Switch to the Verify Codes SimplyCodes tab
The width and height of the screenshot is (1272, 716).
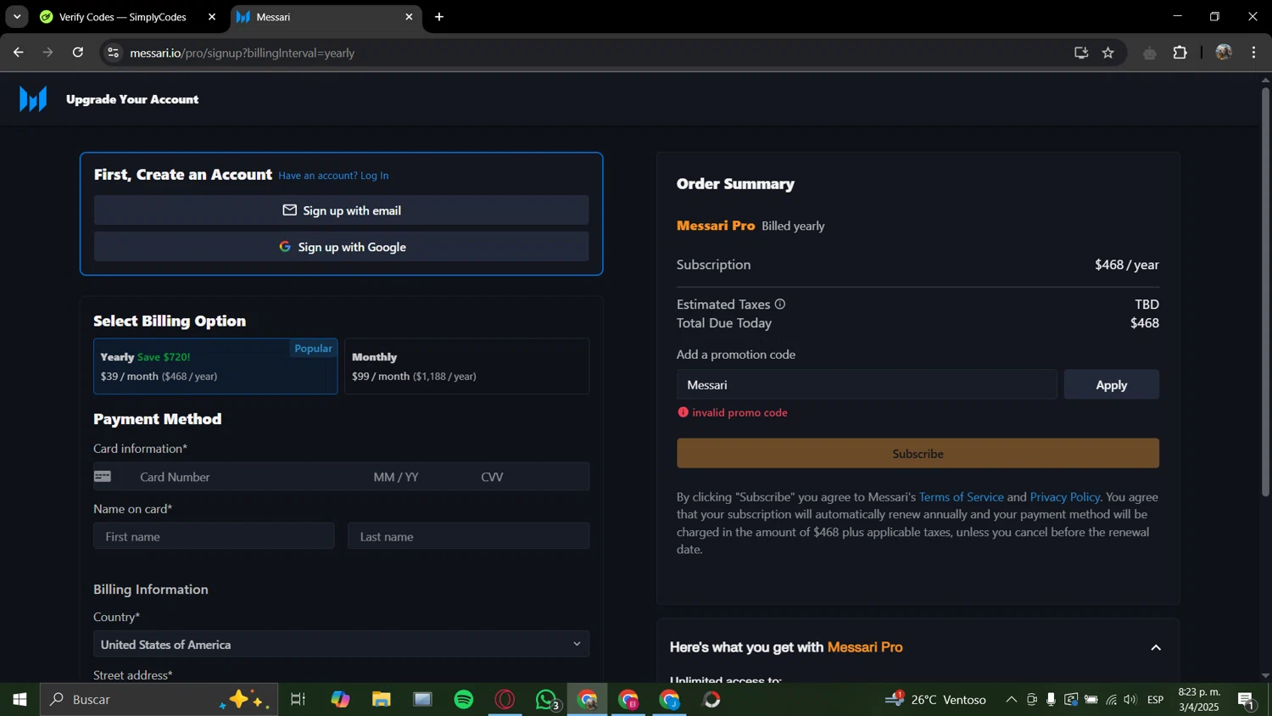point(123,17)
